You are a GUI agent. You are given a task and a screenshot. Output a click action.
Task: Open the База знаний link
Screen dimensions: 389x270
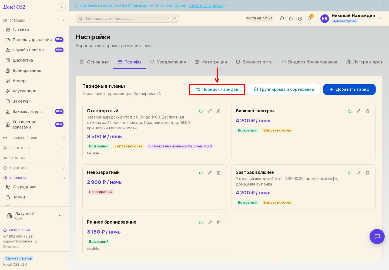tap(16, 230)
